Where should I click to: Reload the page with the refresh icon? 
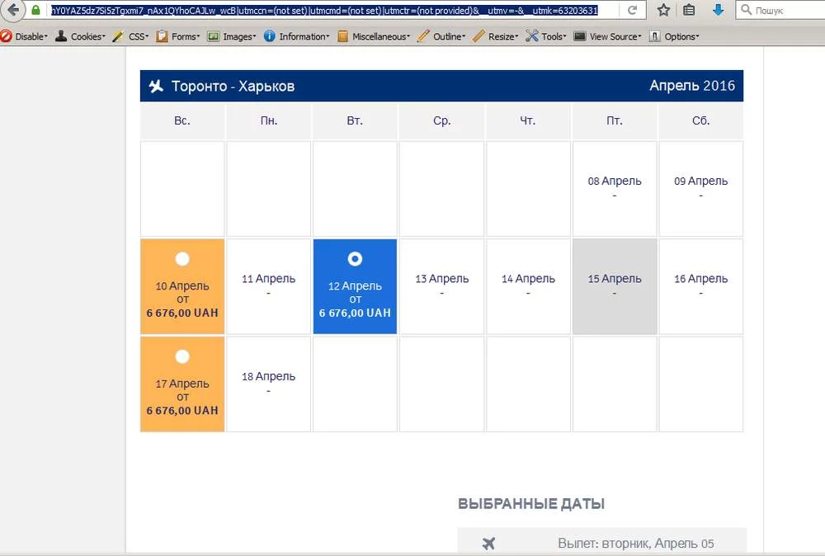(x=633, y=10)
